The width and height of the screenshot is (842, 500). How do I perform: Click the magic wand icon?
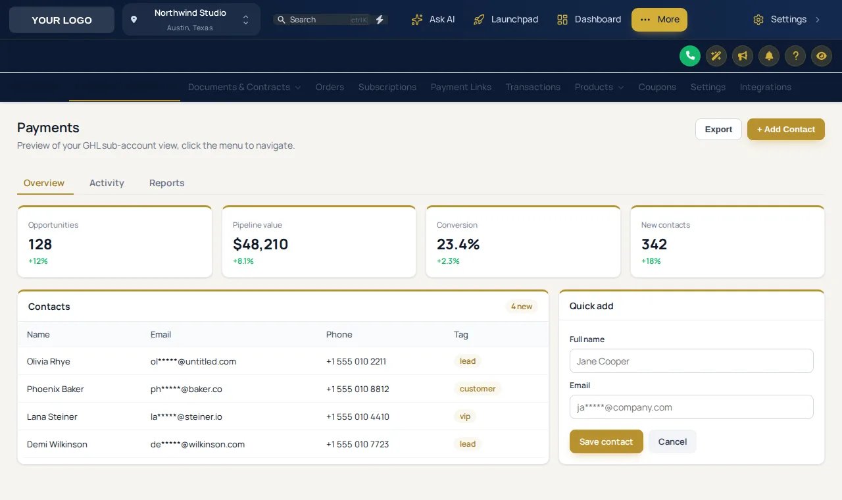pyautogui.click(x=716, y=56)
